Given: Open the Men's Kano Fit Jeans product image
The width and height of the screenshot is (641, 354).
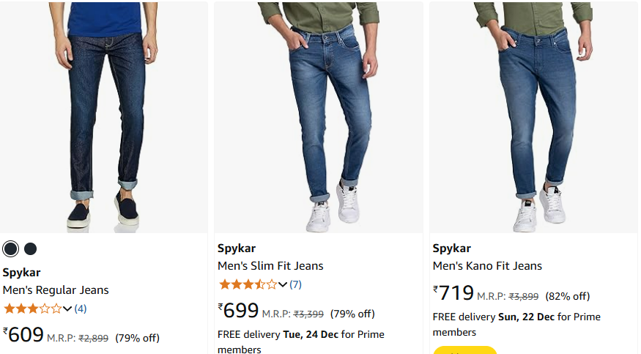Looking at the screenshot, I should click(533, 117).
